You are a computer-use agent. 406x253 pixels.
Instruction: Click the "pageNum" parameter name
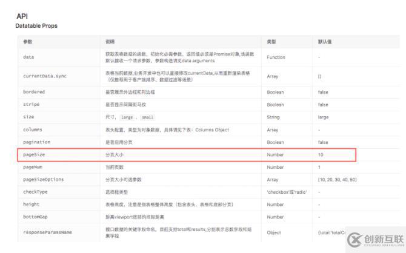pos(33,167)
